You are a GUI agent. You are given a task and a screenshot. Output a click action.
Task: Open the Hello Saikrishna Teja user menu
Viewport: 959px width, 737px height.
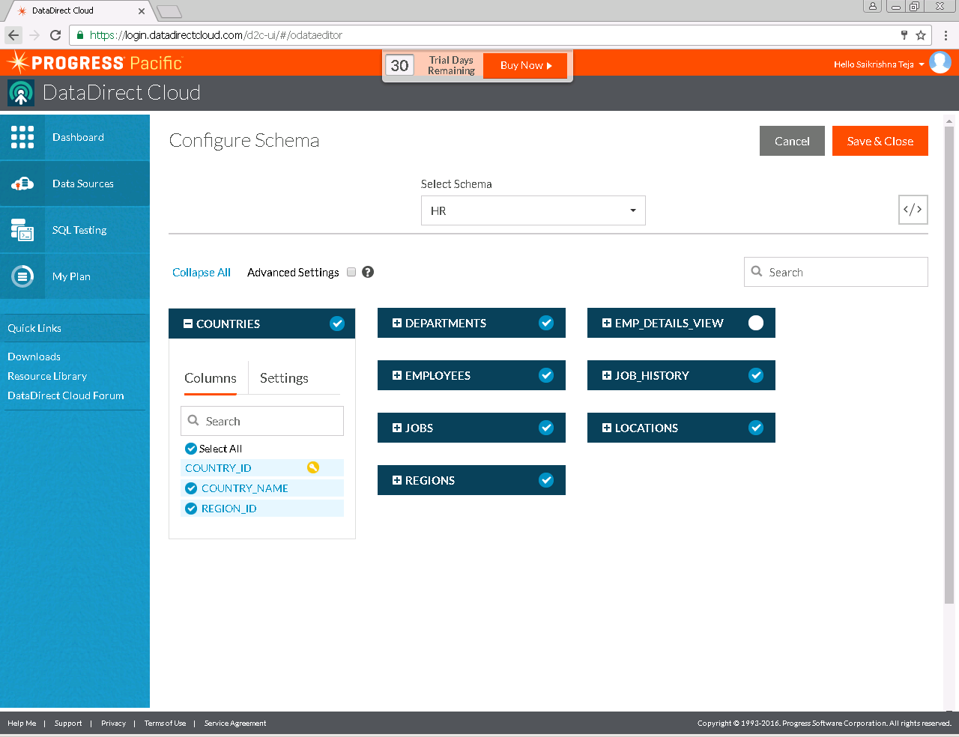point(879,64)
